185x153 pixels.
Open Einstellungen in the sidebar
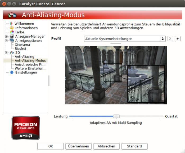coord(26,72)
